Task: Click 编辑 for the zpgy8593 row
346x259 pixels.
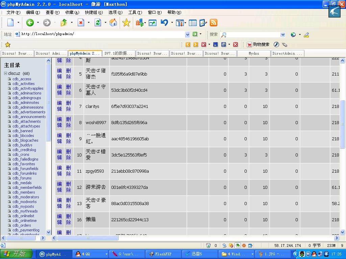Action: tap(59, 171)
